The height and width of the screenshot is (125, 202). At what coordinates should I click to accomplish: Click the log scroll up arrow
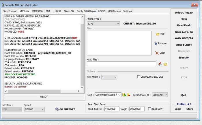(82, 17)
